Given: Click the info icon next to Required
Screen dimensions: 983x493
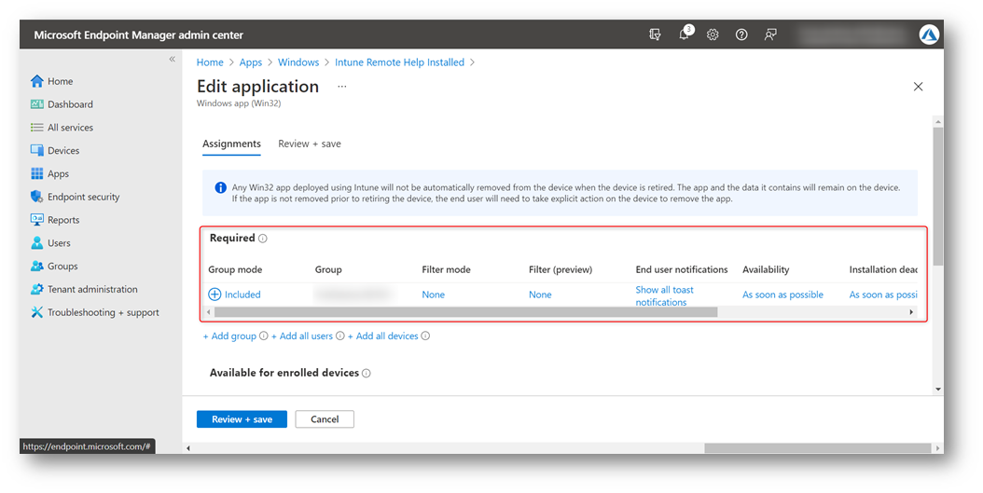Looking at the screenshot, I should pos(263,238).
